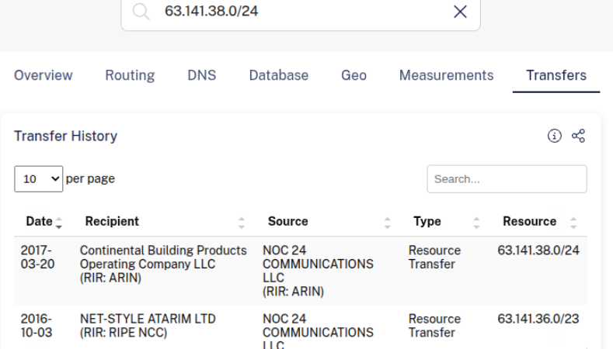This screenshot has height=349, width=613.
Task: View the Measurements tab
Action: (446, 75)
